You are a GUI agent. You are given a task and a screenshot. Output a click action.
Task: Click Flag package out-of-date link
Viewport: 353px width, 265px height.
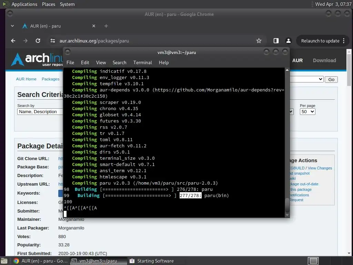tap(304, 184)
